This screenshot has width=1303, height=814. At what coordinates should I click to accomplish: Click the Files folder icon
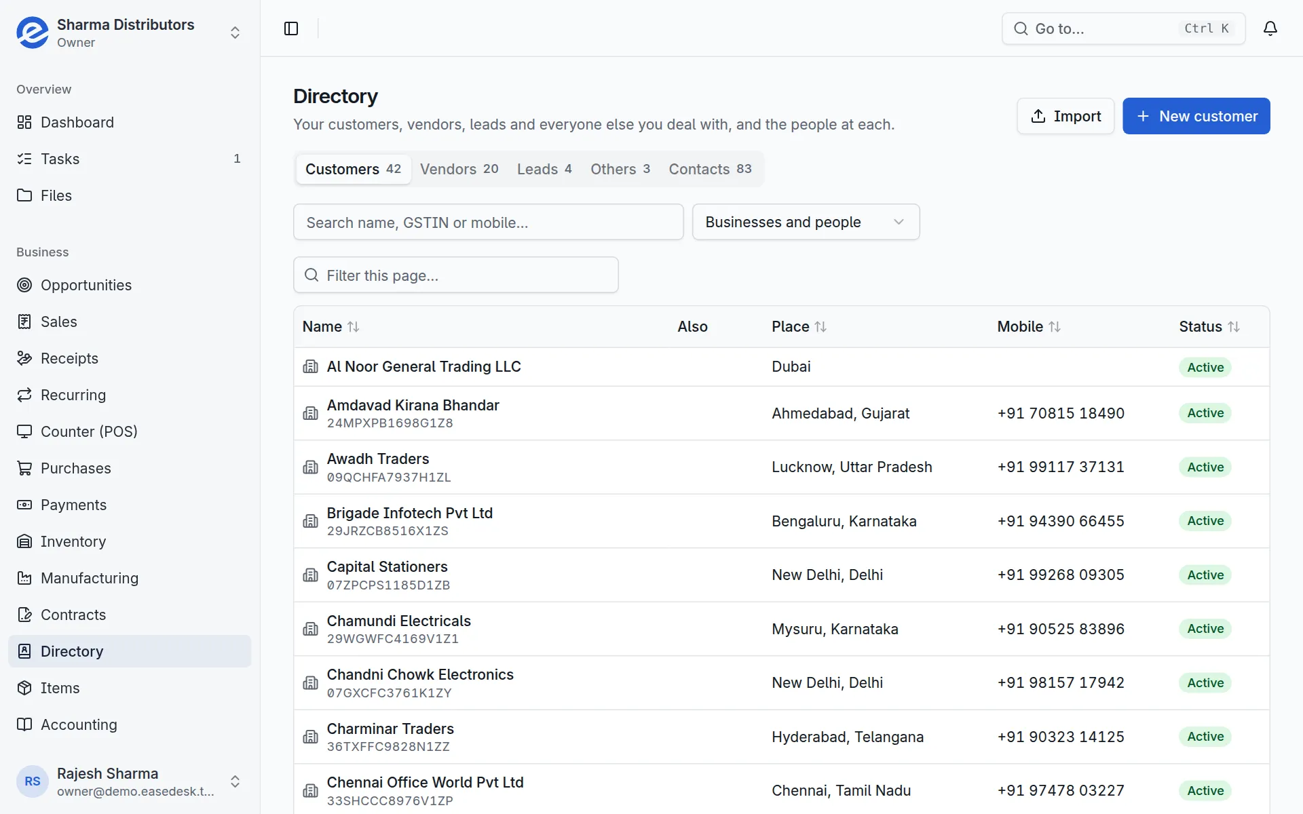(x=24, y=195)
